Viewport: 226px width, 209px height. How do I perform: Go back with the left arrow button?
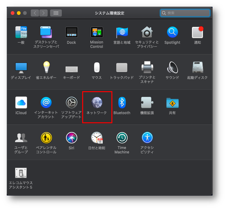tap(35, 13)
